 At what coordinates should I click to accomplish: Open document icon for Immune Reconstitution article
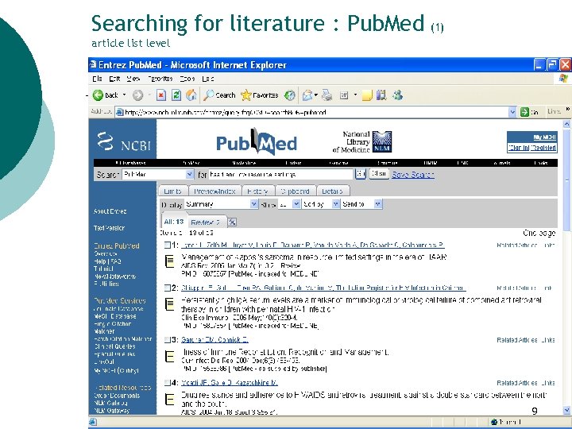[170, 357]
